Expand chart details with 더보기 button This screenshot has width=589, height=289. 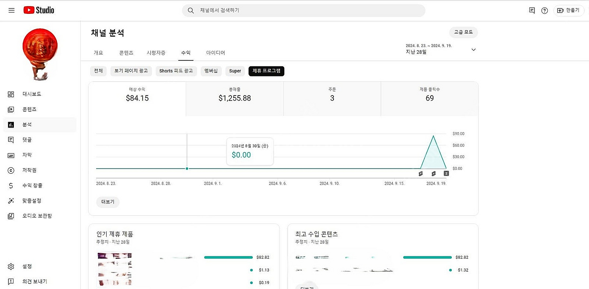[x=108, y=202]
